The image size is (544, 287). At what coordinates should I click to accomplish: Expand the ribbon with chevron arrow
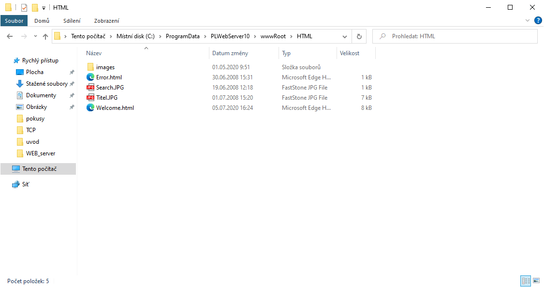tap(528, 21)
